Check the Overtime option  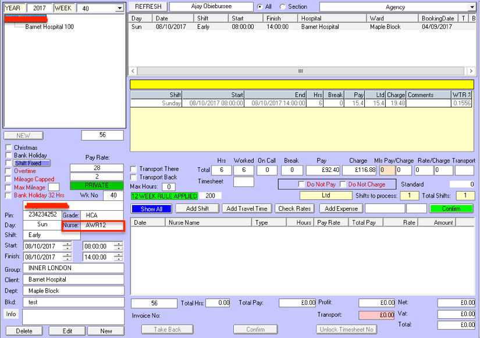[8, 171]
